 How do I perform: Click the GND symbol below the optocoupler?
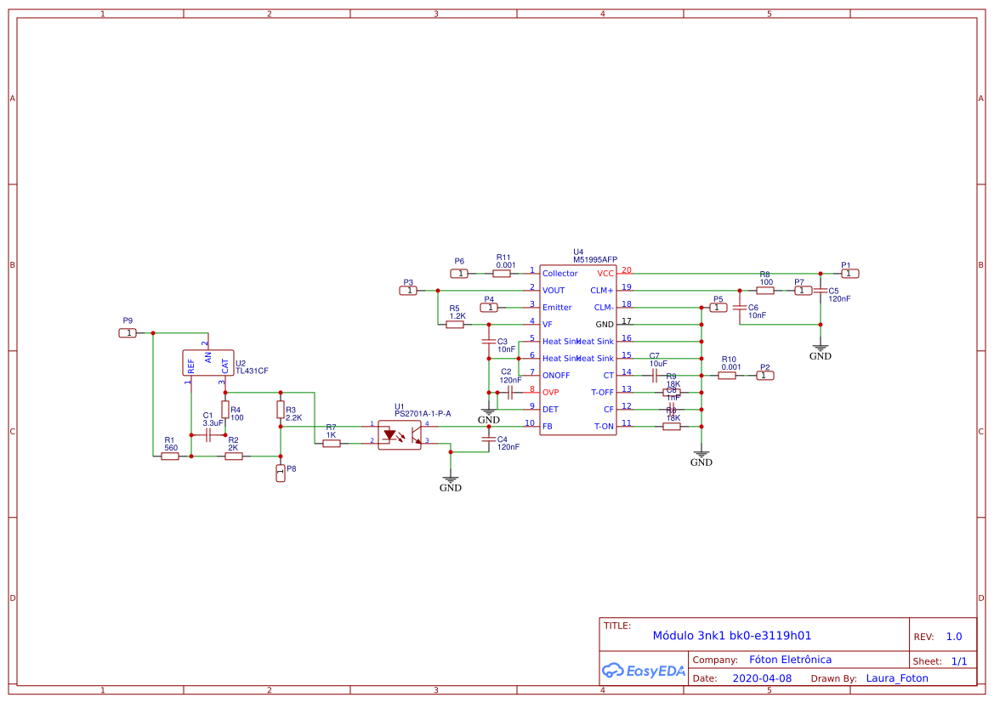pos(451,478)
